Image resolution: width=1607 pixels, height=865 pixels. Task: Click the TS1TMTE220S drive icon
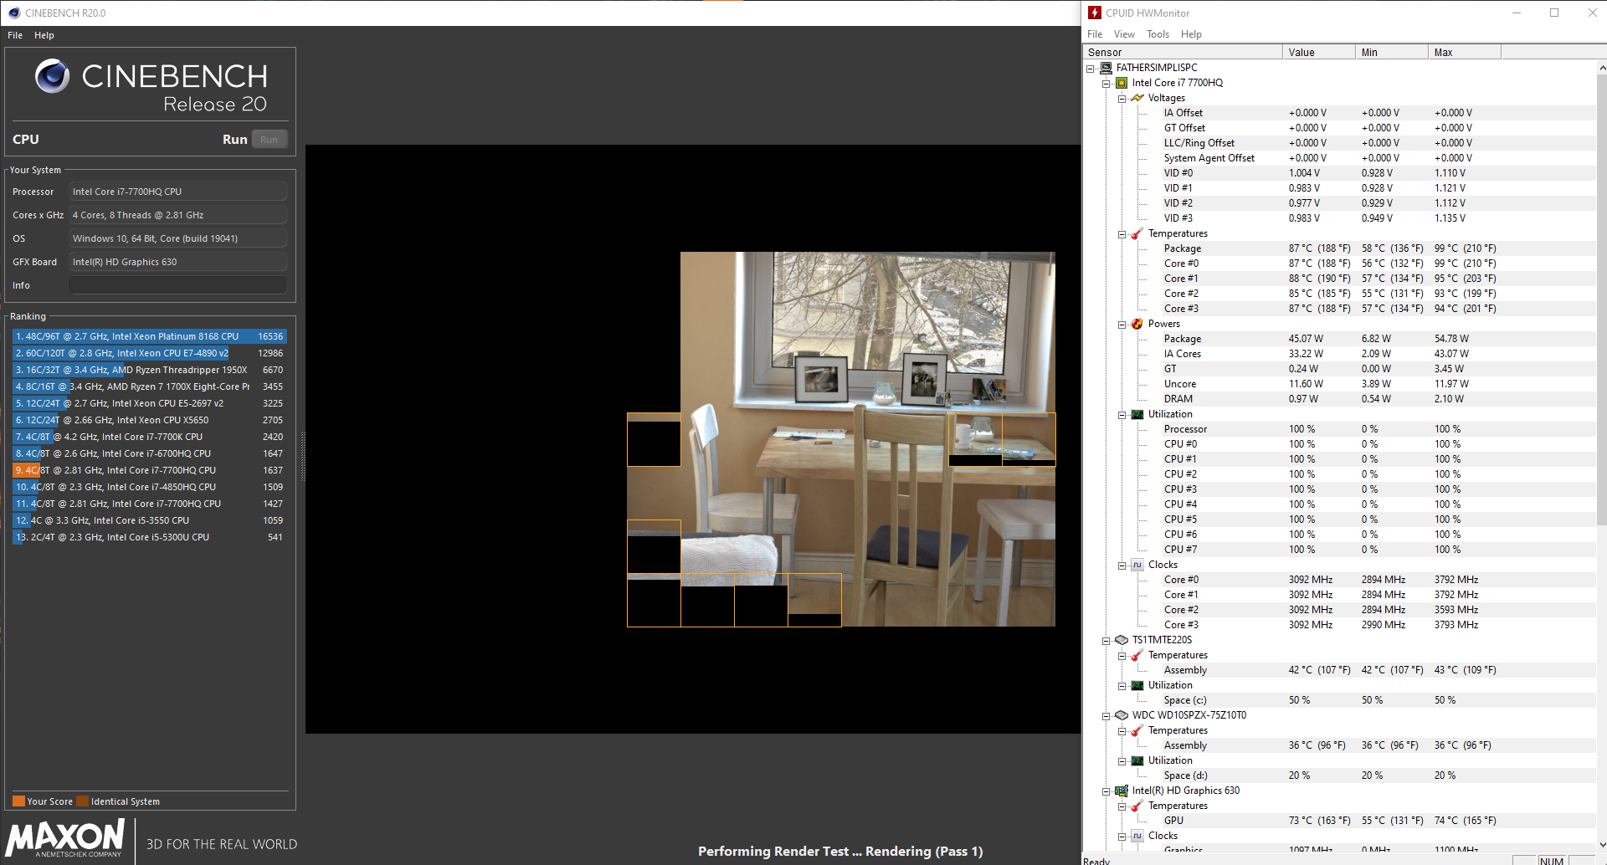pyautogui.click(x=1122, y=640)
